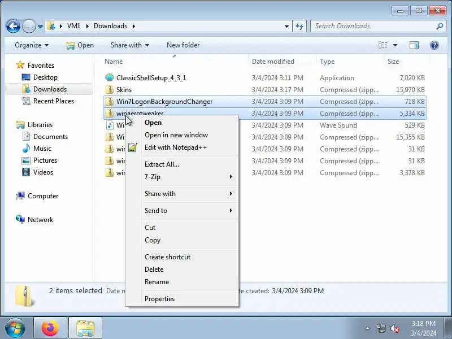Expand the 7-Zip submenu

pos(182,177)
